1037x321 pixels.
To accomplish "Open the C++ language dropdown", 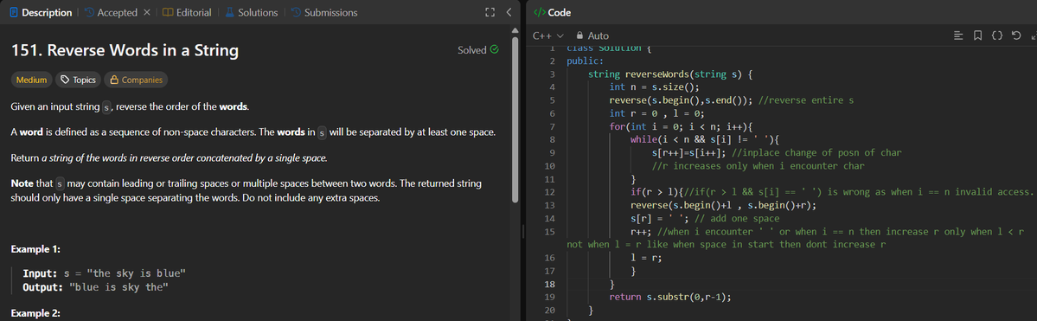I will click(x=547, y=35).
